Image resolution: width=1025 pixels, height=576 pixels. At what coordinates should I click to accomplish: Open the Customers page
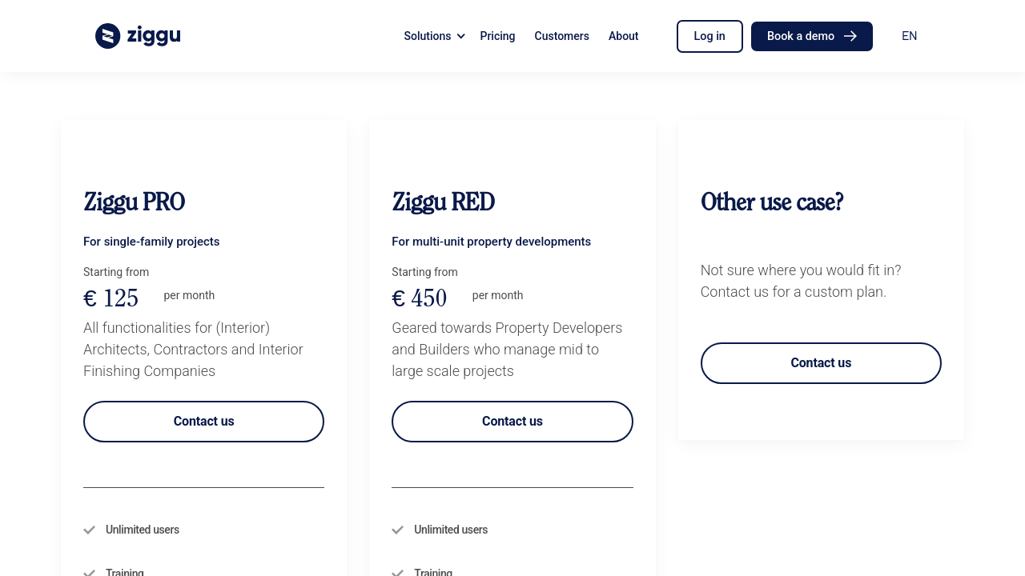[561, 36]
